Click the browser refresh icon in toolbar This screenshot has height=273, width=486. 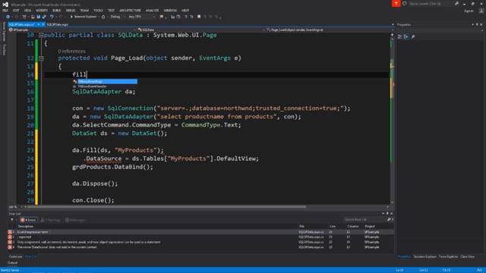tap(103, 17)
